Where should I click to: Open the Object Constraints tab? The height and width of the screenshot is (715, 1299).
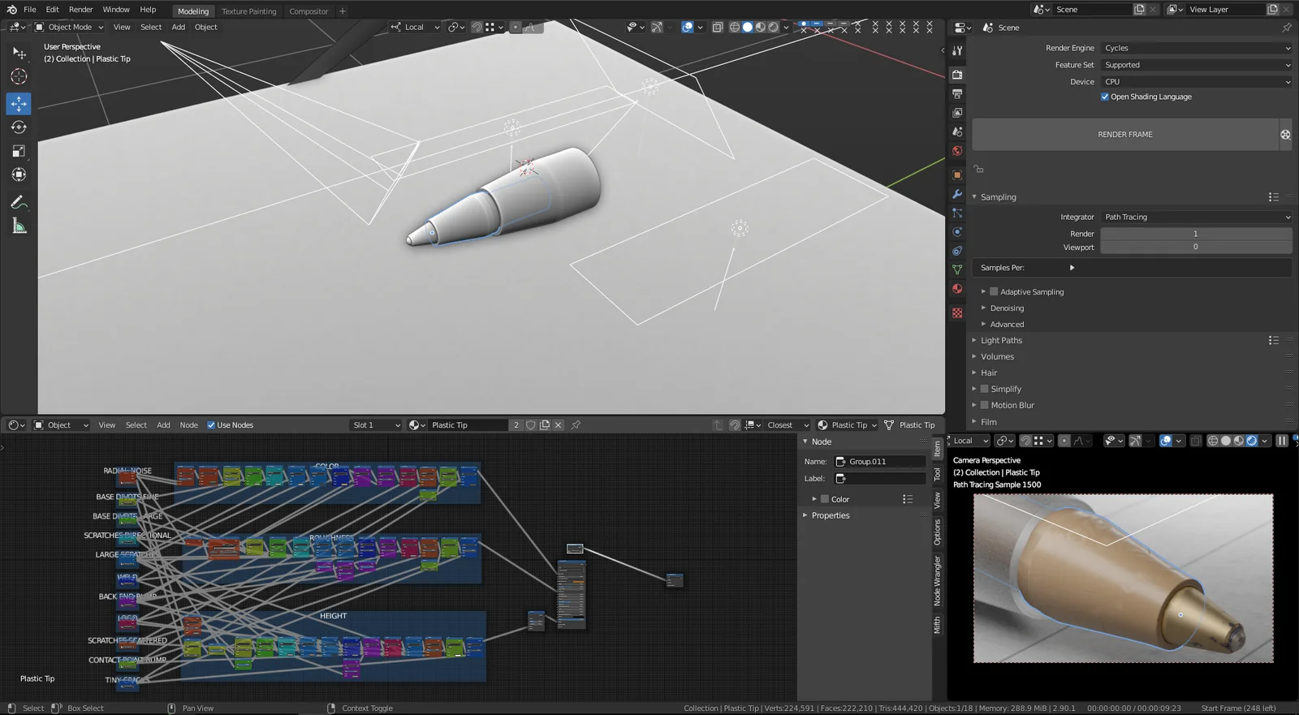click(x=957, y=251)
